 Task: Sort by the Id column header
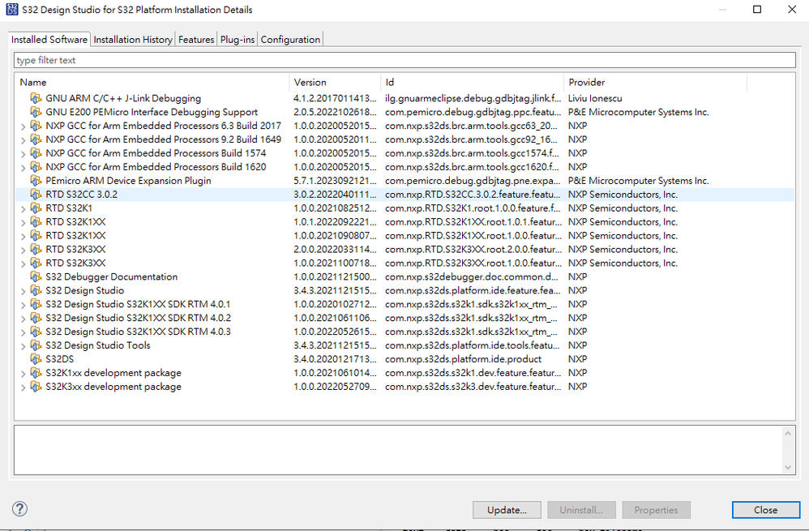(x=473, y=82)
